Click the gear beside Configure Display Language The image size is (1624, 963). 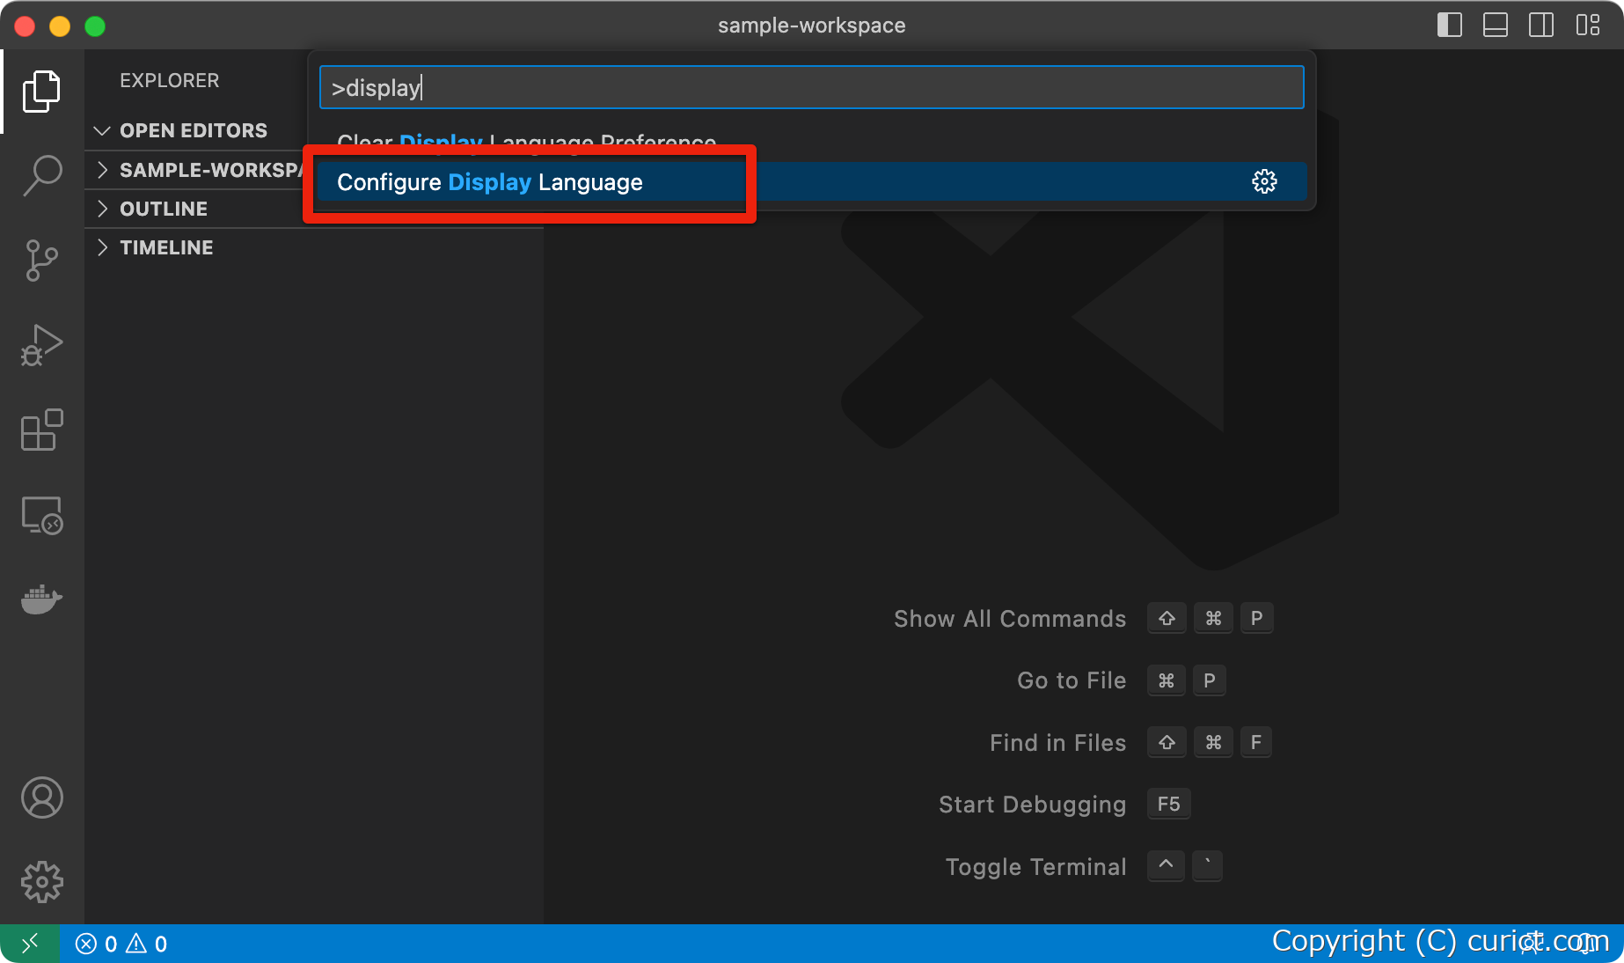pos(1264,181)
